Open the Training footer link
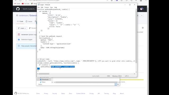 (106, 93)
